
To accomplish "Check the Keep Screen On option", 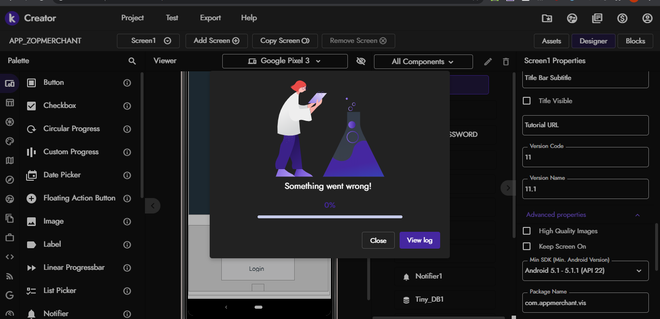I will [527, 246].
